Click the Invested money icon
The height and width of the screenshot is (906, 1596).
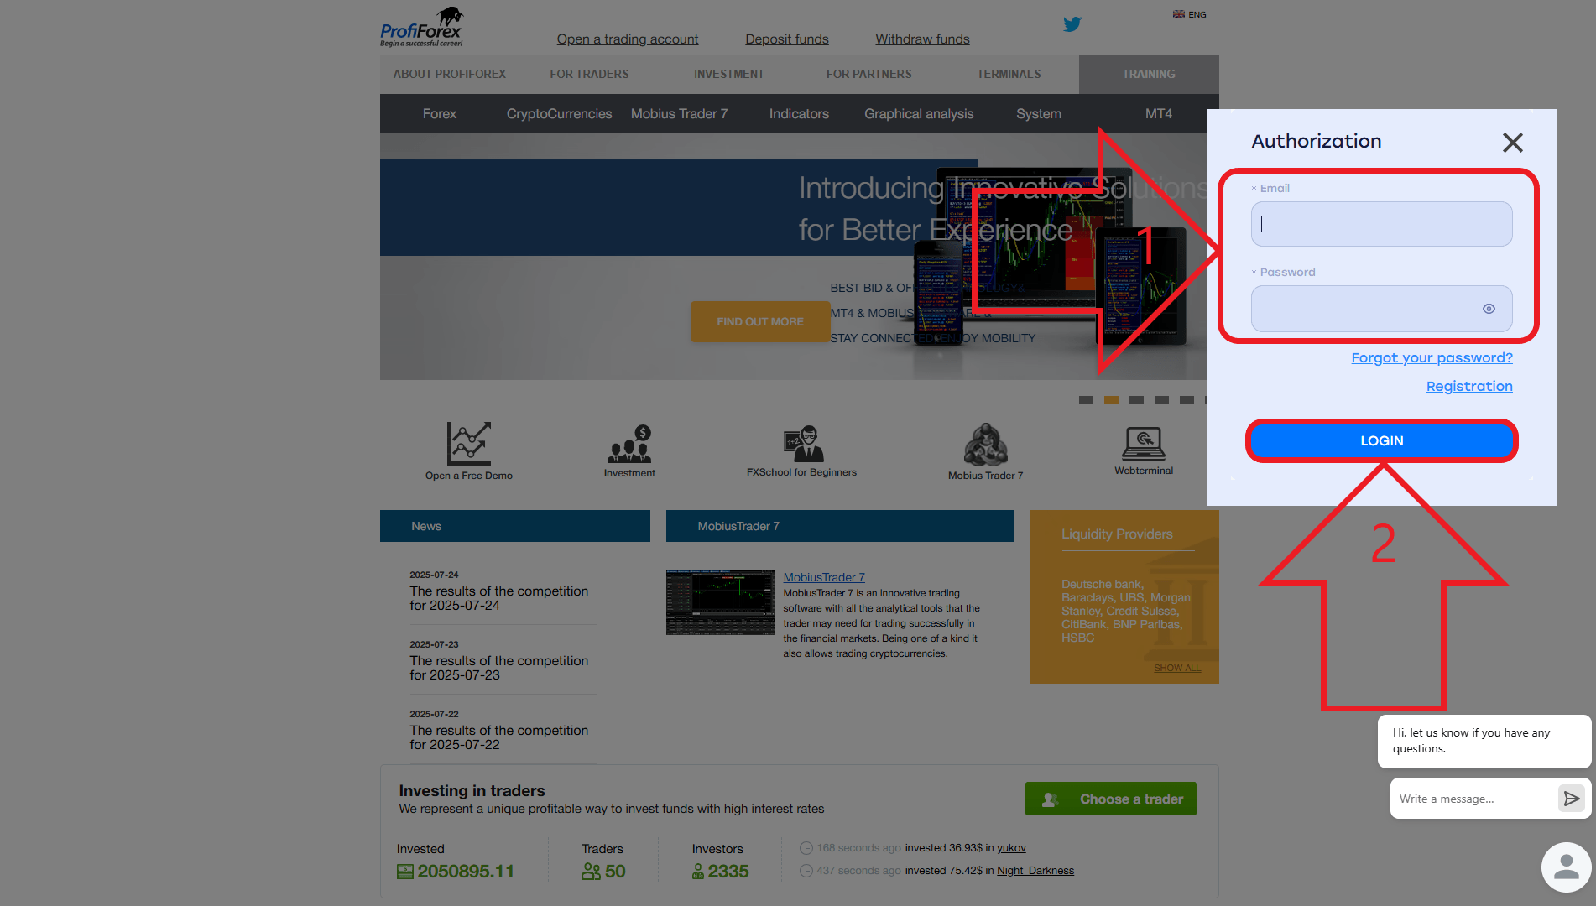pyautogui.click(x=405, y=872)
